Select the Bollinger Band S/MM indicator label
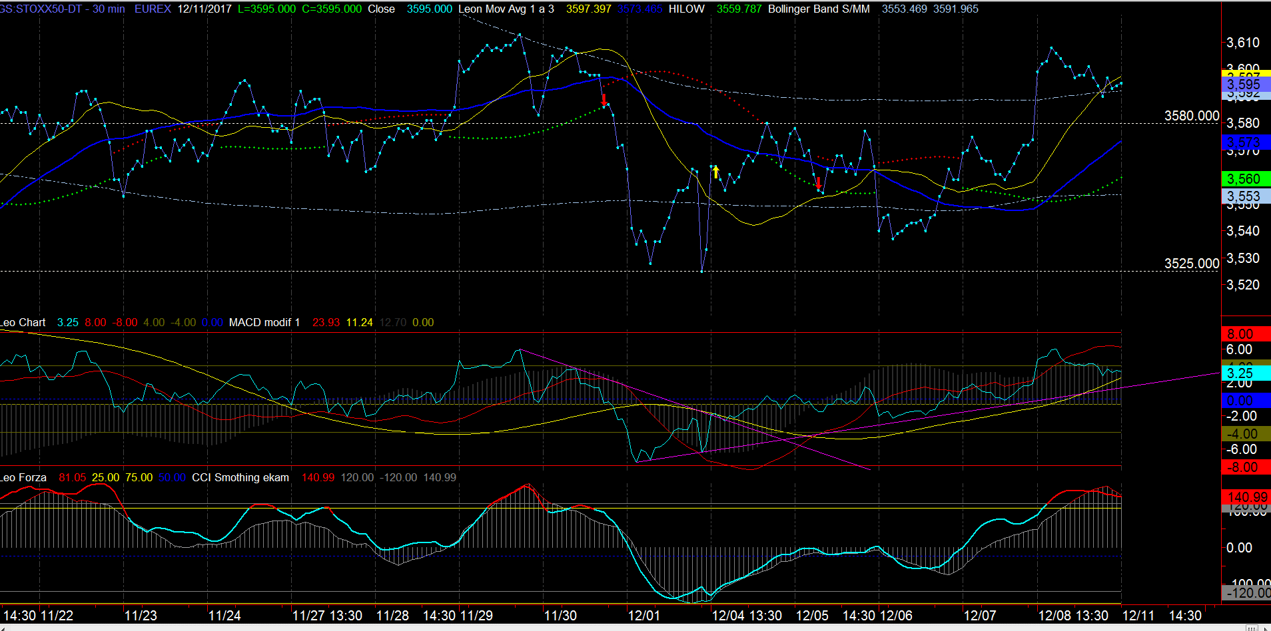The width and height of the screenshot is (1271, 631). 819,9
